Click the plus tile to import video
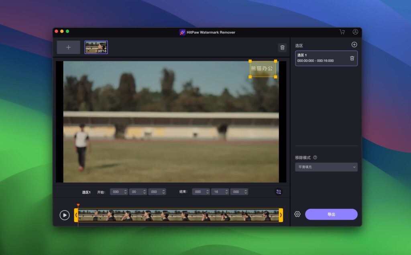This screenshot has height=255, width=411. pos(68,47)
